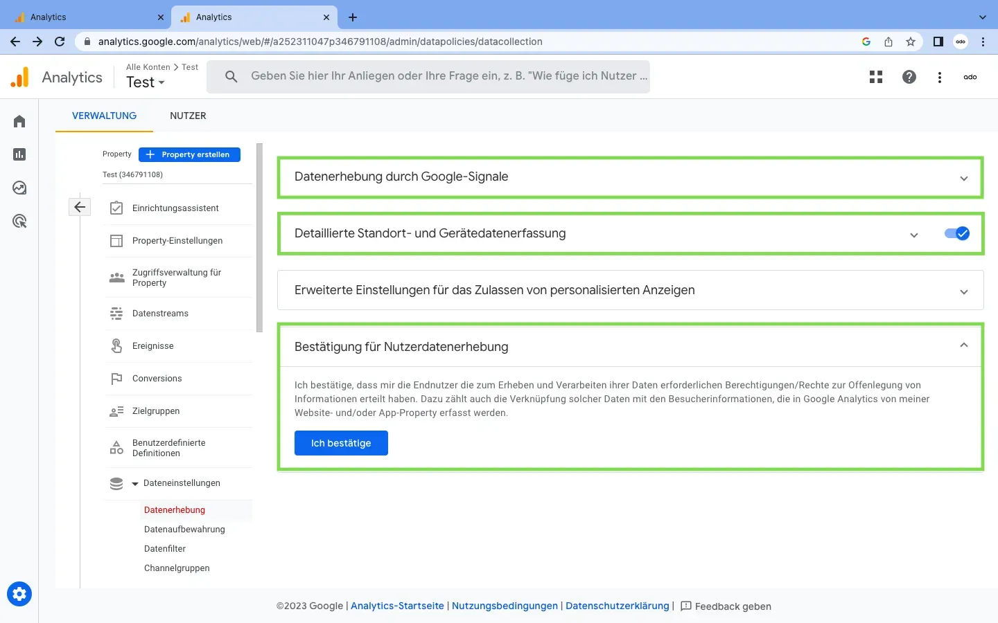Click the Conversions flag icon
This screenshot has height=623, width=998.
coord(116,379)
